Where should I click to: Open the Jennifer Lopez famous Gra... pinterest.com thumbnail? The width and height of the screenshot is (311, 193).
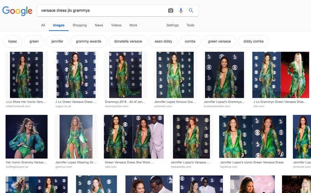pos(175,75)
